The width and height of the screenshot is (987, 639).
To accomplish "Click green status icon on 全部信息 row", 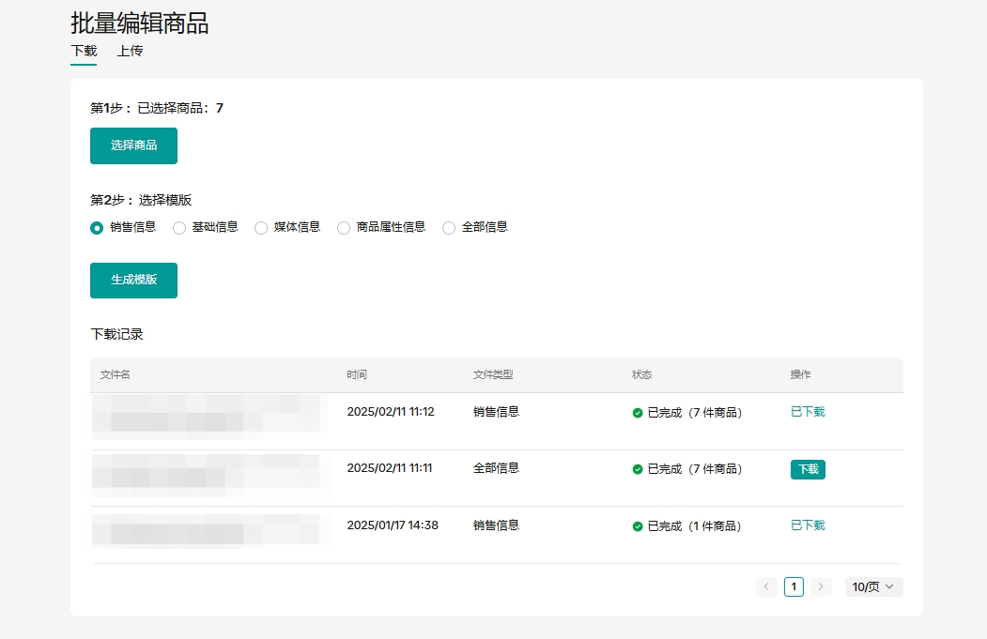I will coord(638,469).
